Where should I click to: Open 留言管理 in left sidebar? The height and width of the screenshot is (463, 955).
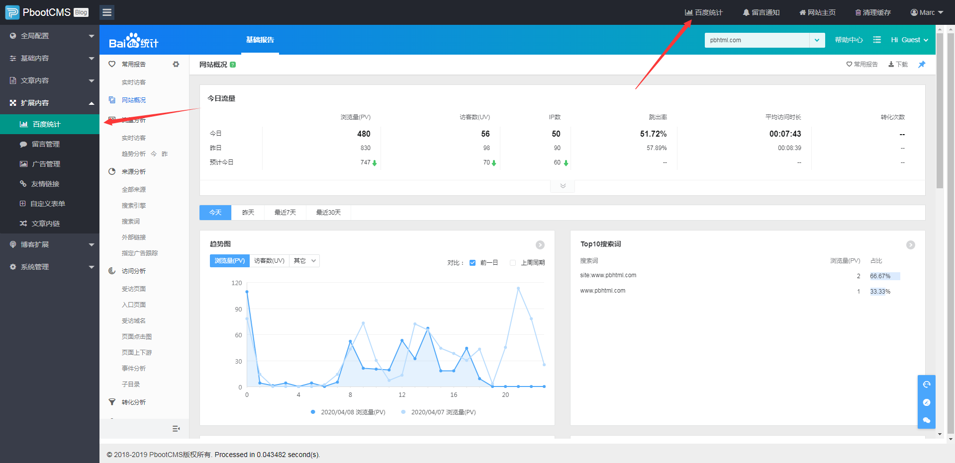tap(45, 144)
